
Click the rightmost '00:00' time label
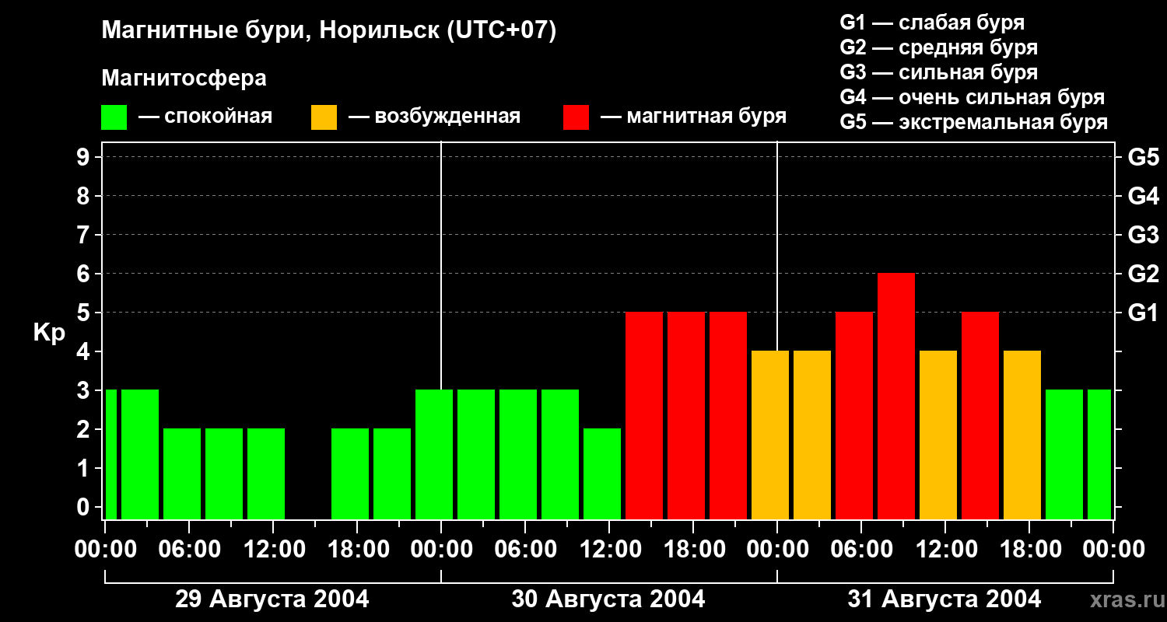coord(1113,549)
